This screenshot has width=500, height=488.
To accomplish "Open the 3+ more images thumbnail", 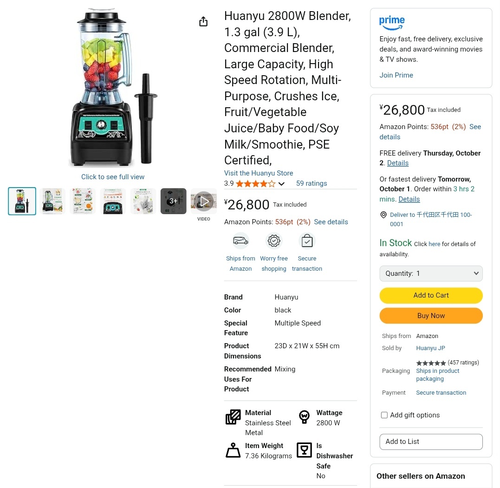I will point(174,201).
